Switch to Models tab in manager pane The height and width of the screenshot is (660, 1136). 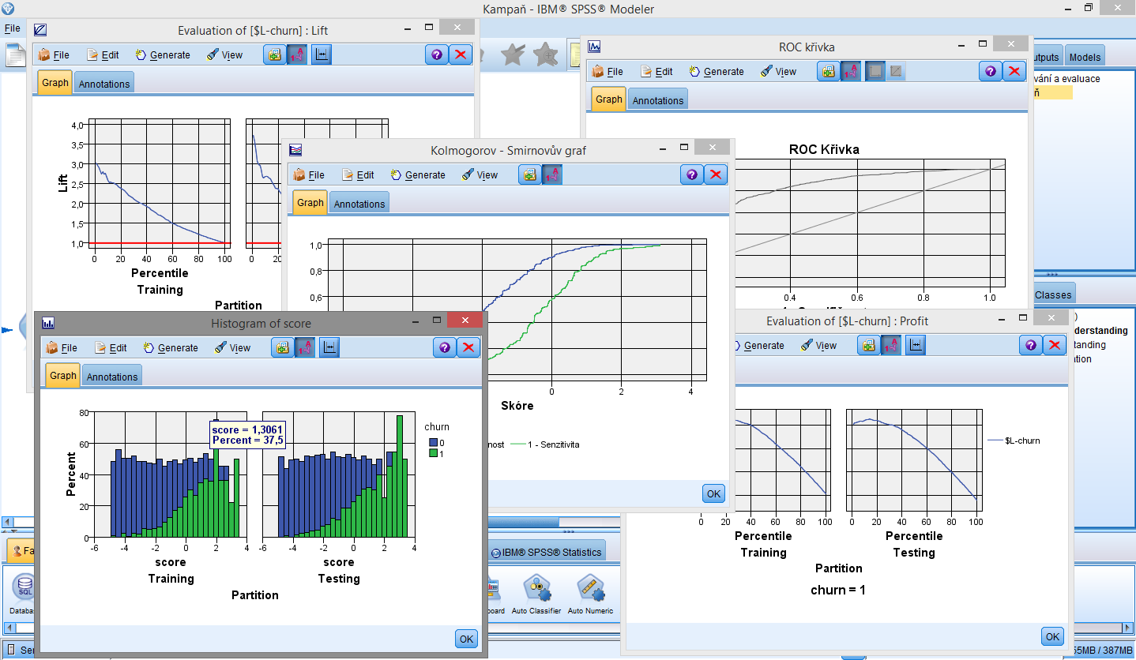(1085, 57)
